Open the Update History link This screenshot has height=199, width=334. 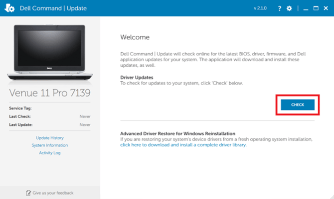point(50,138)
